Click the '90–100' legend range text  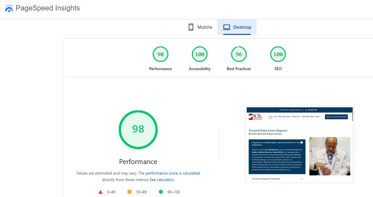(174, 192)
